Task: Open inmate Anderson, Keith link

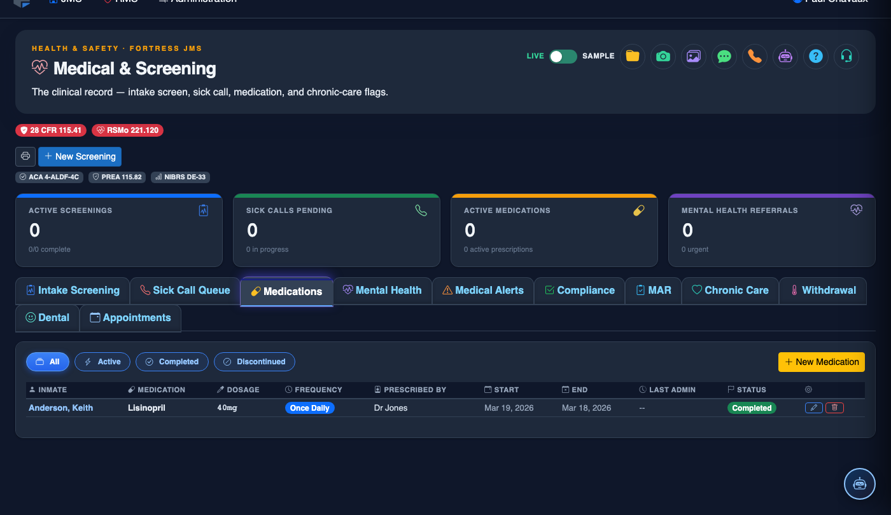Action: 60,408
